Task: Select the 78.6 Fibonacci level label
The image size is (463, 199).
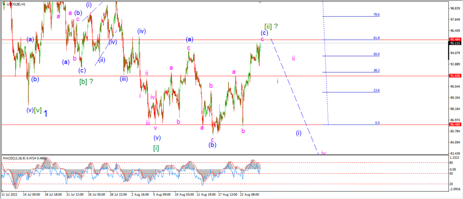Action: [x=377, y=14]
